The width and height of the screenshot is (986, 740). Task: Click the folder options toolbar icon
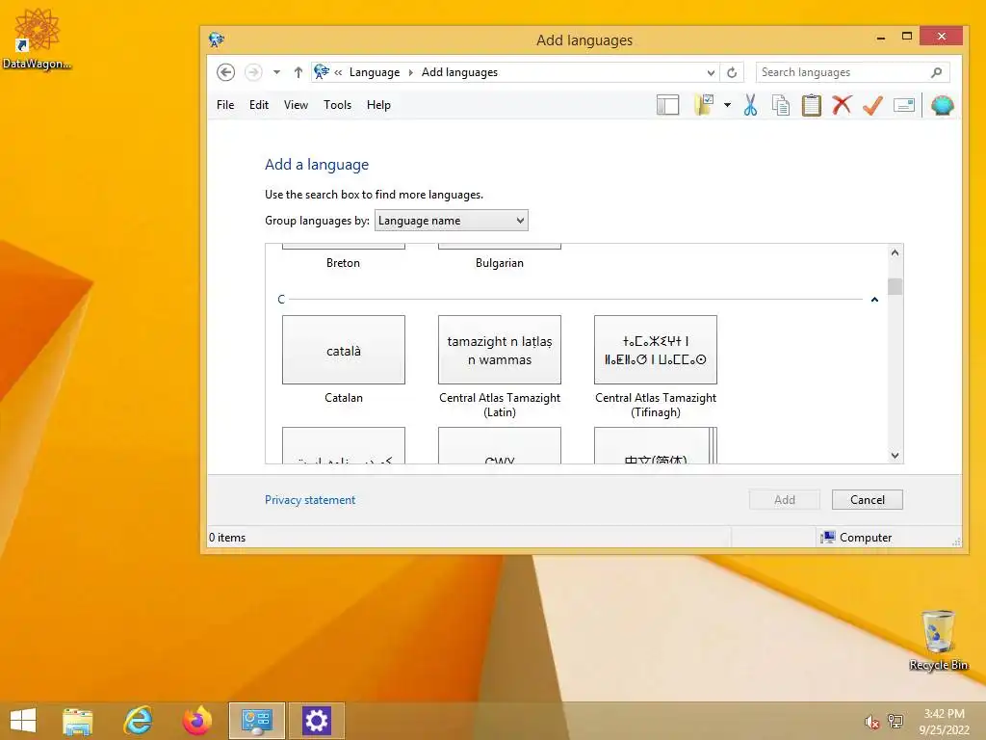tap(704, 105)
